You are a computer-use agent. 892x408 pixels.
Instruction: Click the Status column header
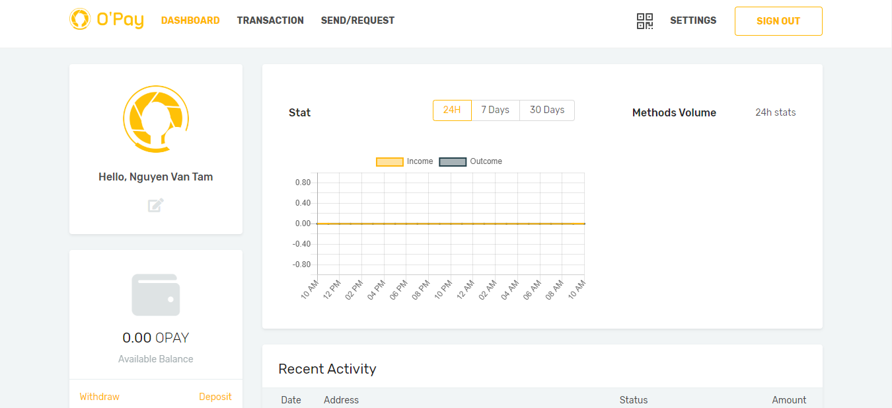click(634, 400)
